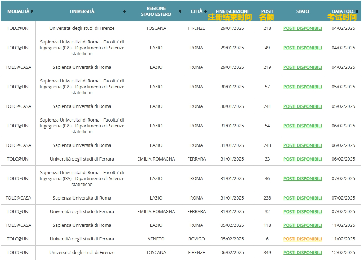Select ROMA city in the 243-seat row
The width and height of the screenshot is (362, 260).
click(196, 145)
